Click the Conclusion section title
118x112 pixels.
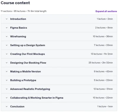[17, 106]
